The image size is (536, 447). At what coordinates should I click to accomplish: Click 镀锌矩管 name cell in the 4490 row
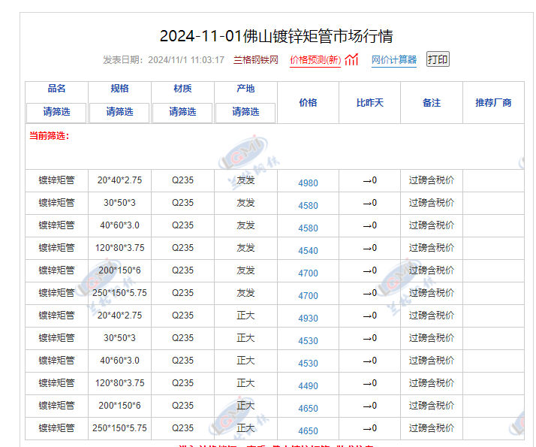coord(56,383)
